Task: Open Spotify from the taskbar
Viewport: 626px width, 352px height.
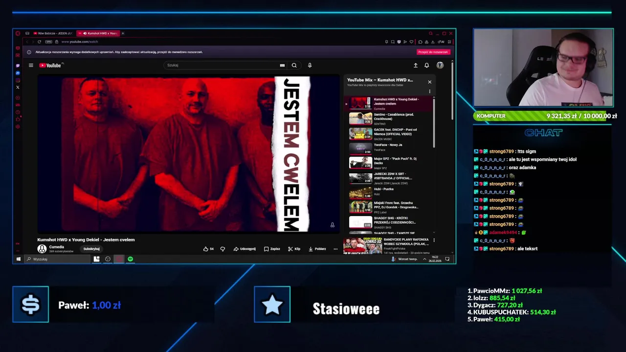Action: pyautogui.click(x=131, y=259)
